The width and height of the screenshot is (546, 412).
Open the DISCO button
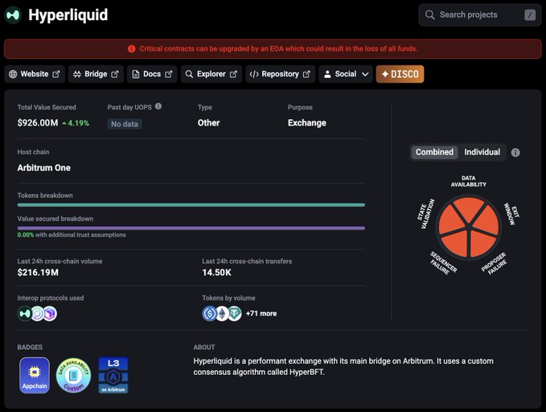click(x=400, y=74)
